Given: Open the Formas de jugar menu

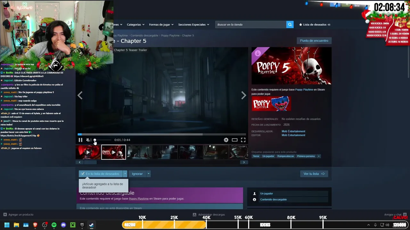Looking at the screenshot, I should coord(161,25).
